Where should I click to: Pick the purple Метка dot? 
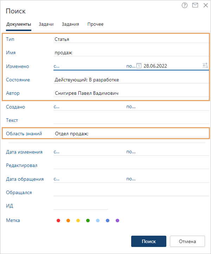[x=117, y=221]
